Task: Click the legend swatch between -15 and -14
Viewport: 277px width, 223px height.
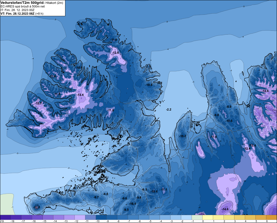Action: point(48,217)
